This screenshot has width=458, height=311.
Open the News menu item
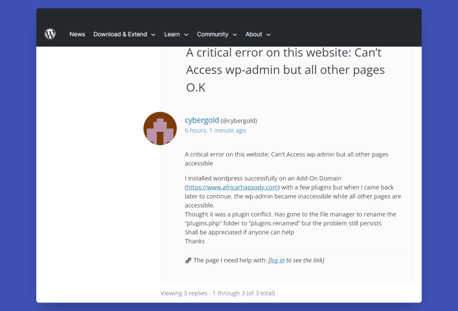click(77, 34)
